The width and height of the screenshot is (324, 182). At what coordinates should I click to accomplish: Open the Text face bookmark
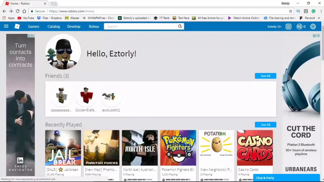pos(181,18)
